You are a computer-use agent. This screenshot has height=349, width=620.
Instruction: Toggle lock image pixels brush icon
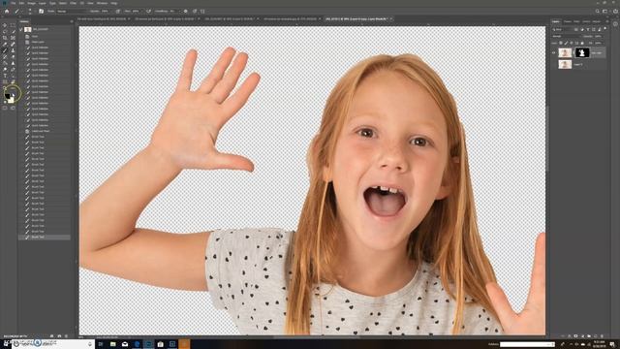click(566, 43)
